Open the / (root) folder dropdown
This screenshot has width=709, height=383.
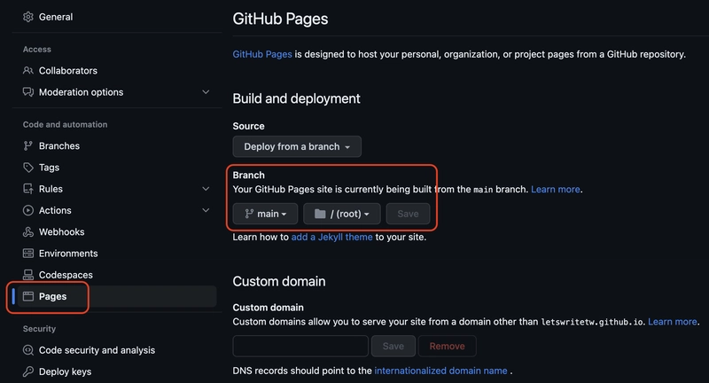(x=342, y=214)
